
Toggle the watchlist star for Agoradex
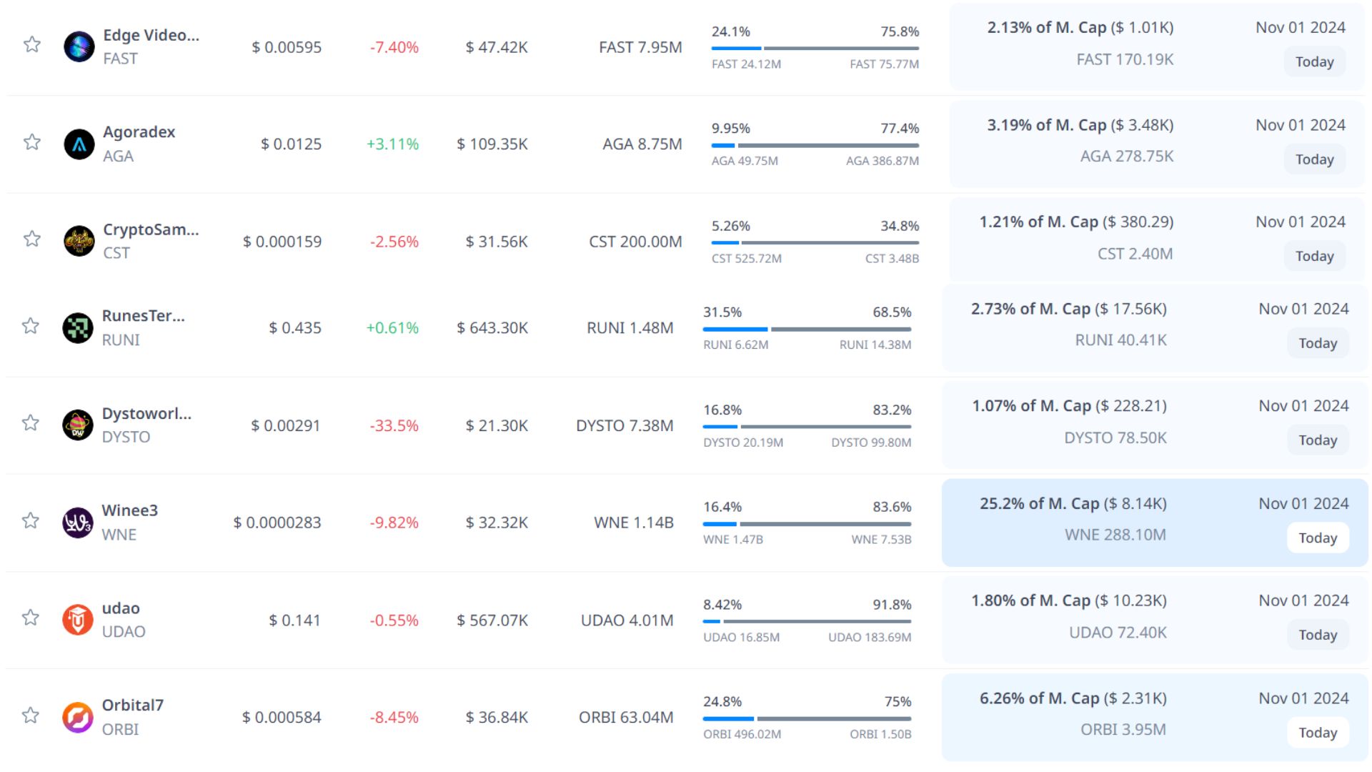[32, 142]
